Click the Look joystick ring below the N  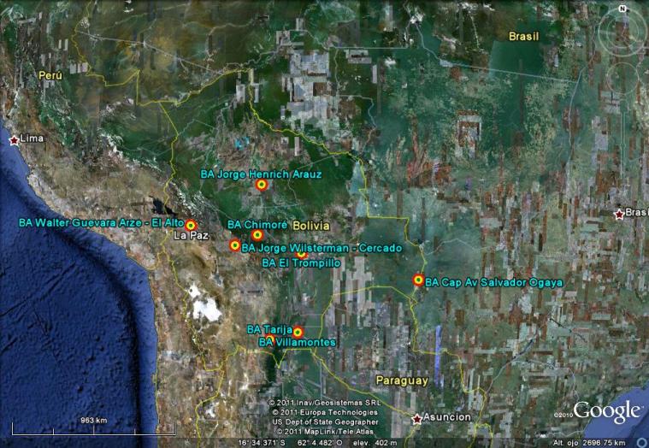621,33
